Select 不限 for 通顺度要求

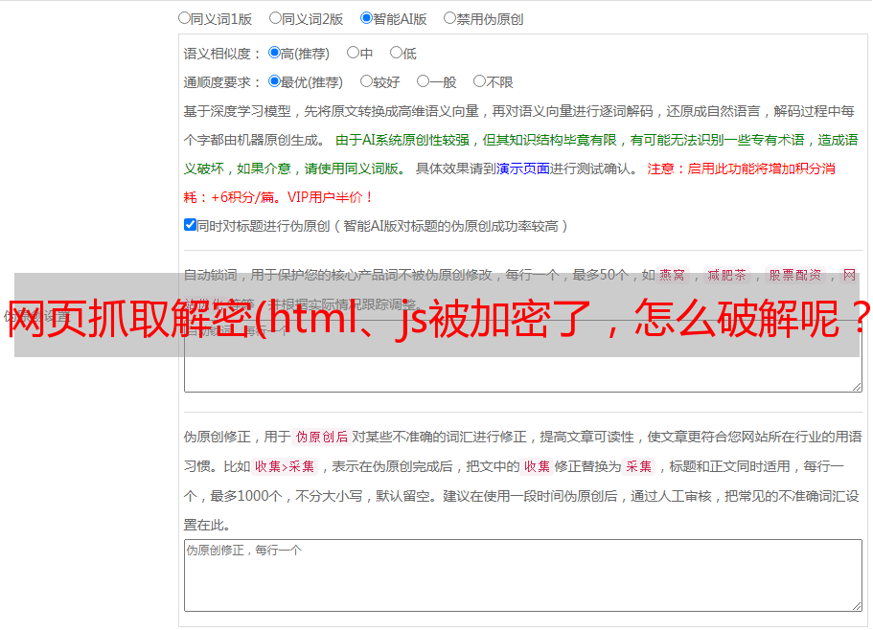479,81
